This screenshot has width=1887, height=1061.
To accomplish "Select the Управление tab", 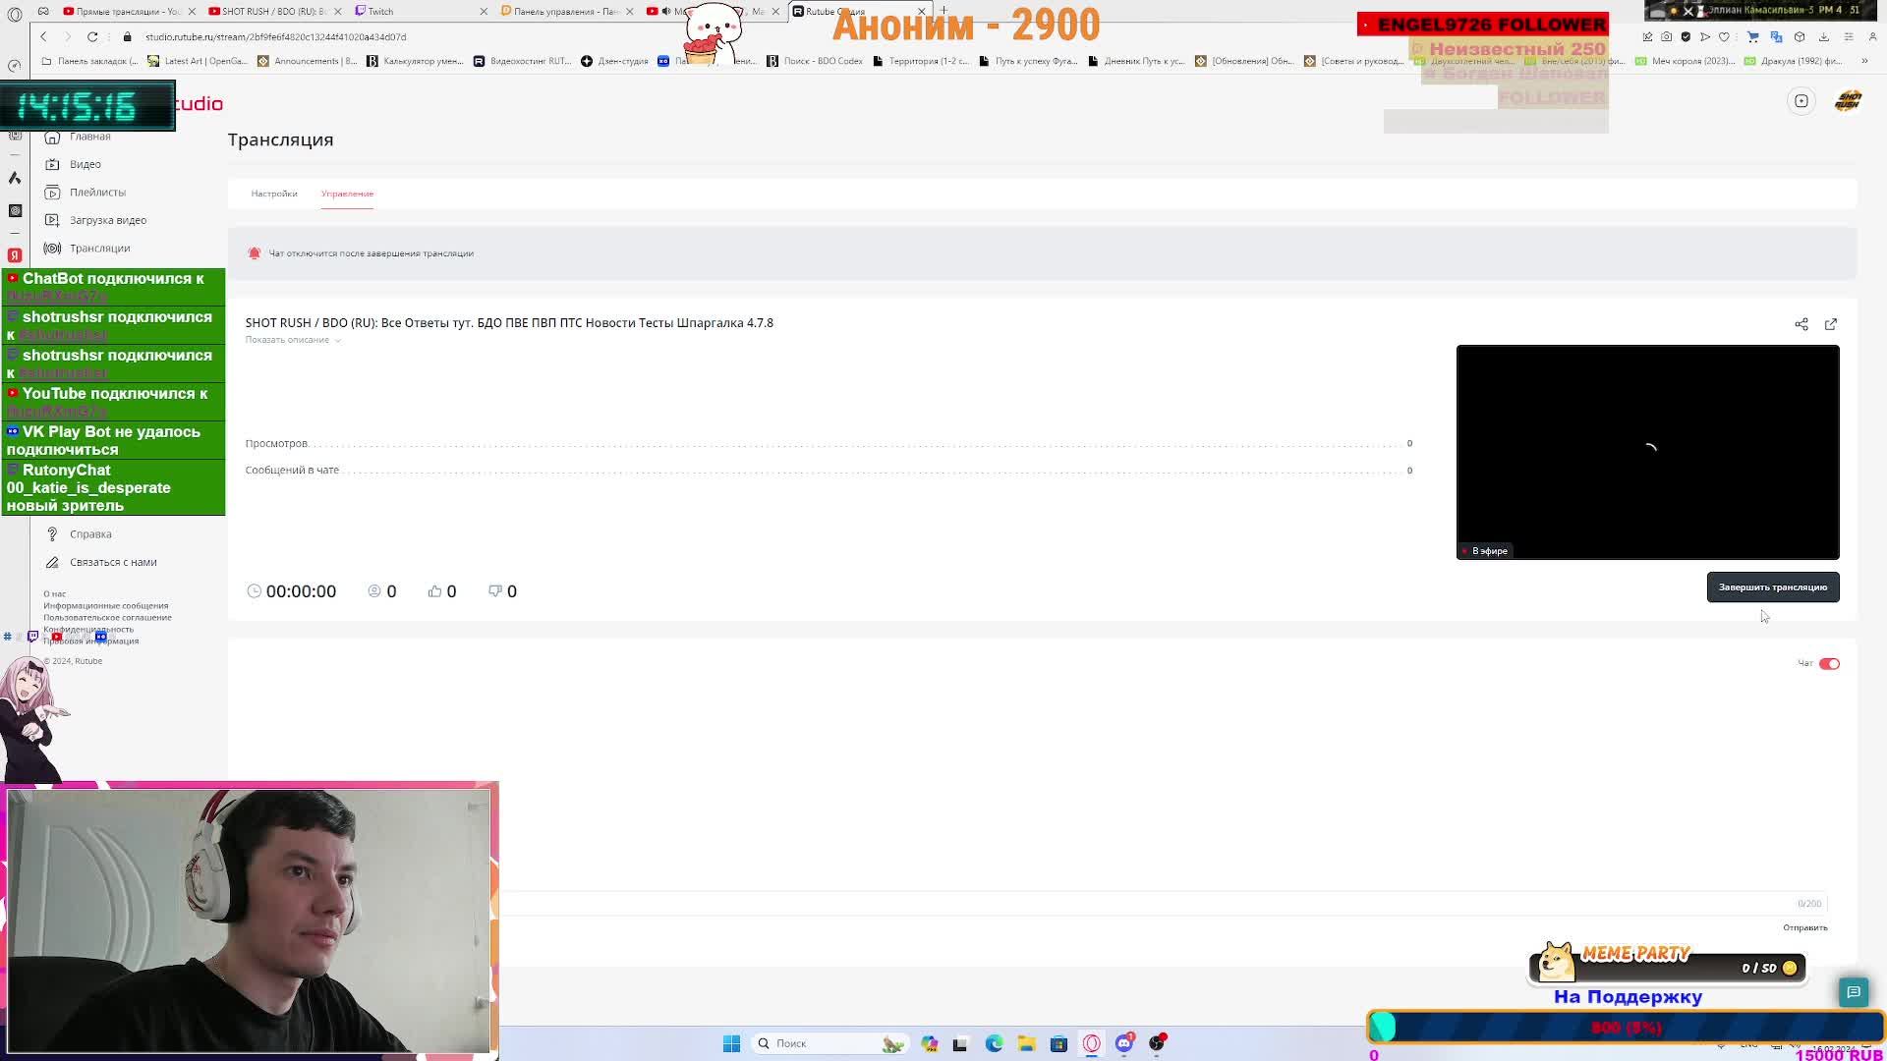I will [x=347, y=194].
